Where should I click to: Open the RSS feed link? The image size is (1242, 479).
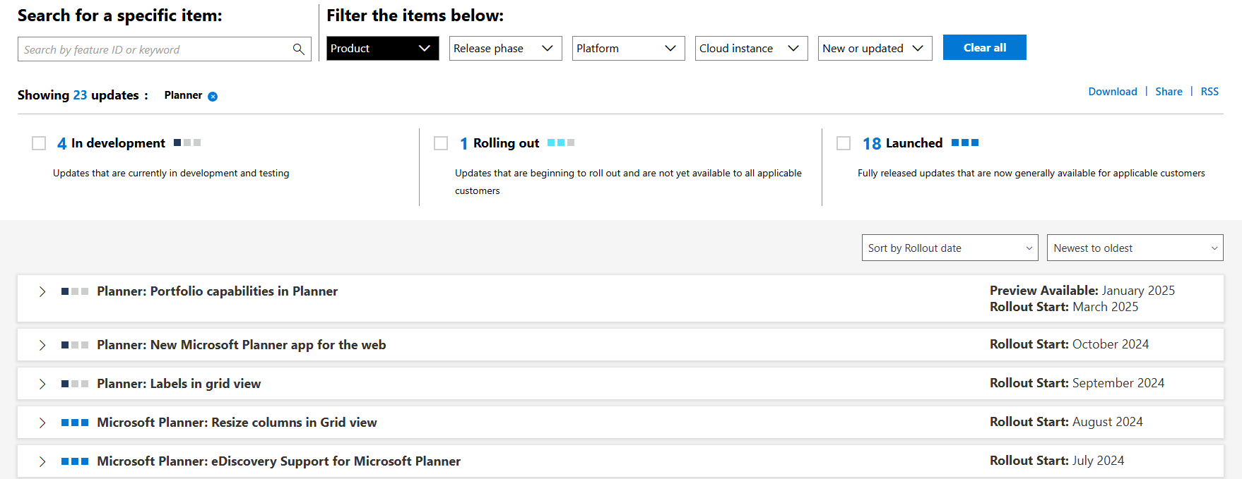(x=1210, y=92)
